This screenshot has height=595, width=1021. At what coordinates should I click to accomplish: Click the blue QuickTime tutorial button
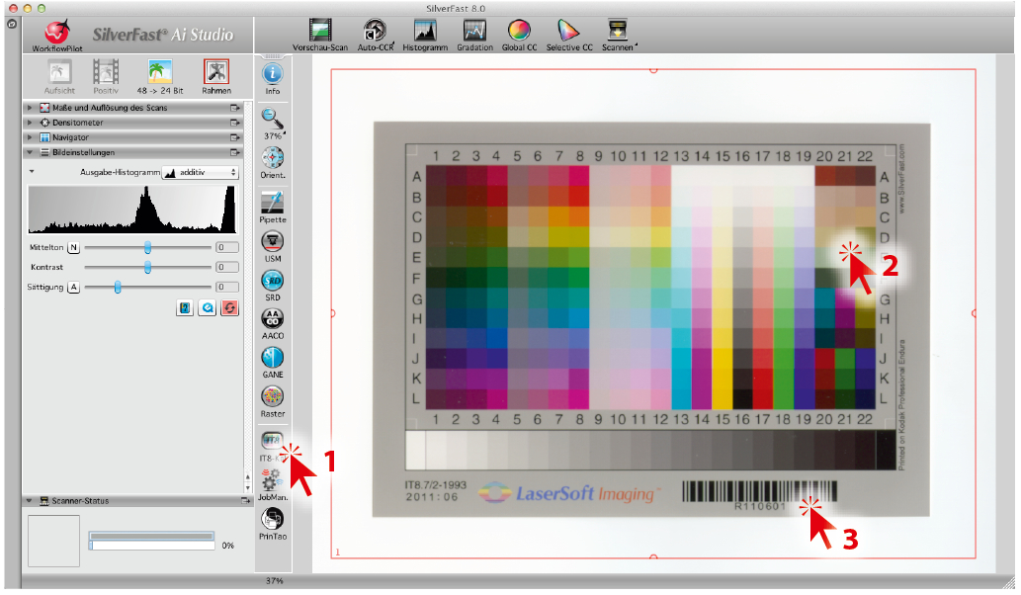coord(207,308)
